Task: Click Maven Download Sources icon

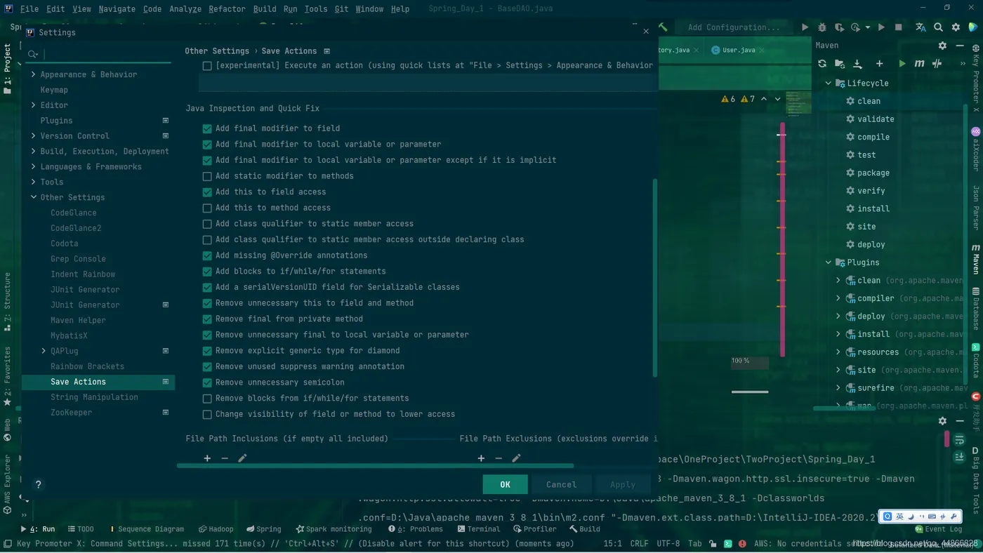Action: [x=857, y=63]
